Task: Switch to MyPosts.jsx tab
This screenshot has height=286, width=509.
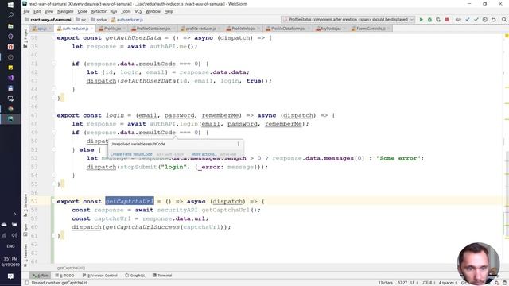Action: coord(330,29)
